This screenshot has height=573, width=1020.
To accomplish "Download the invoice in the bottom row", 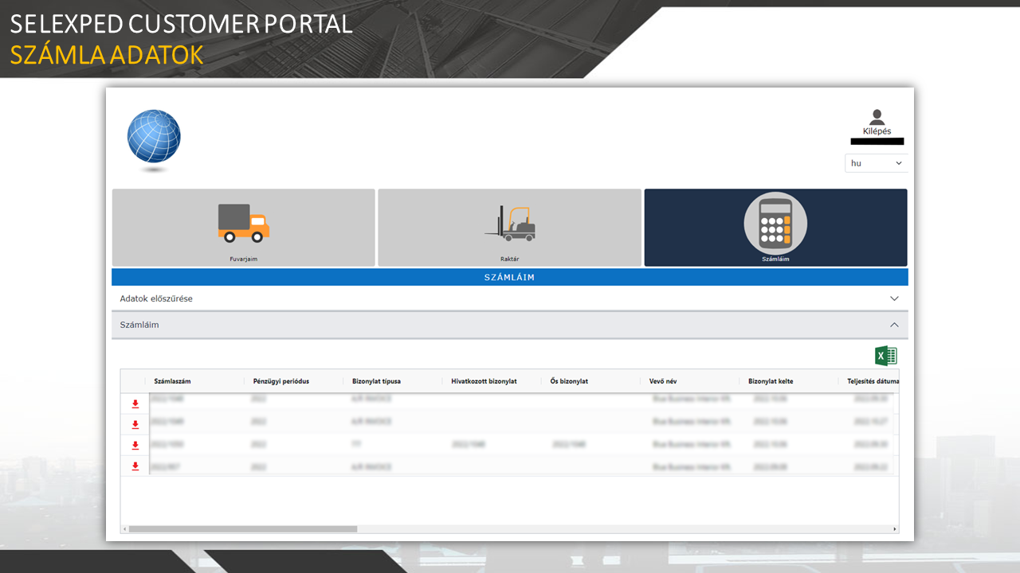I will point(135,466).
